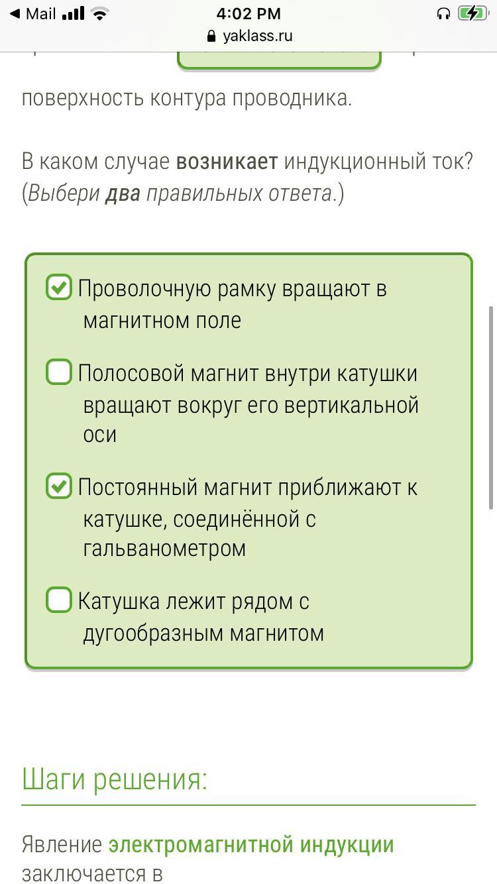Tap the lock icon beside yaklass.ru
Image resolution: width=497 pixels, height=884 pixels.
(x=212, y=36)
